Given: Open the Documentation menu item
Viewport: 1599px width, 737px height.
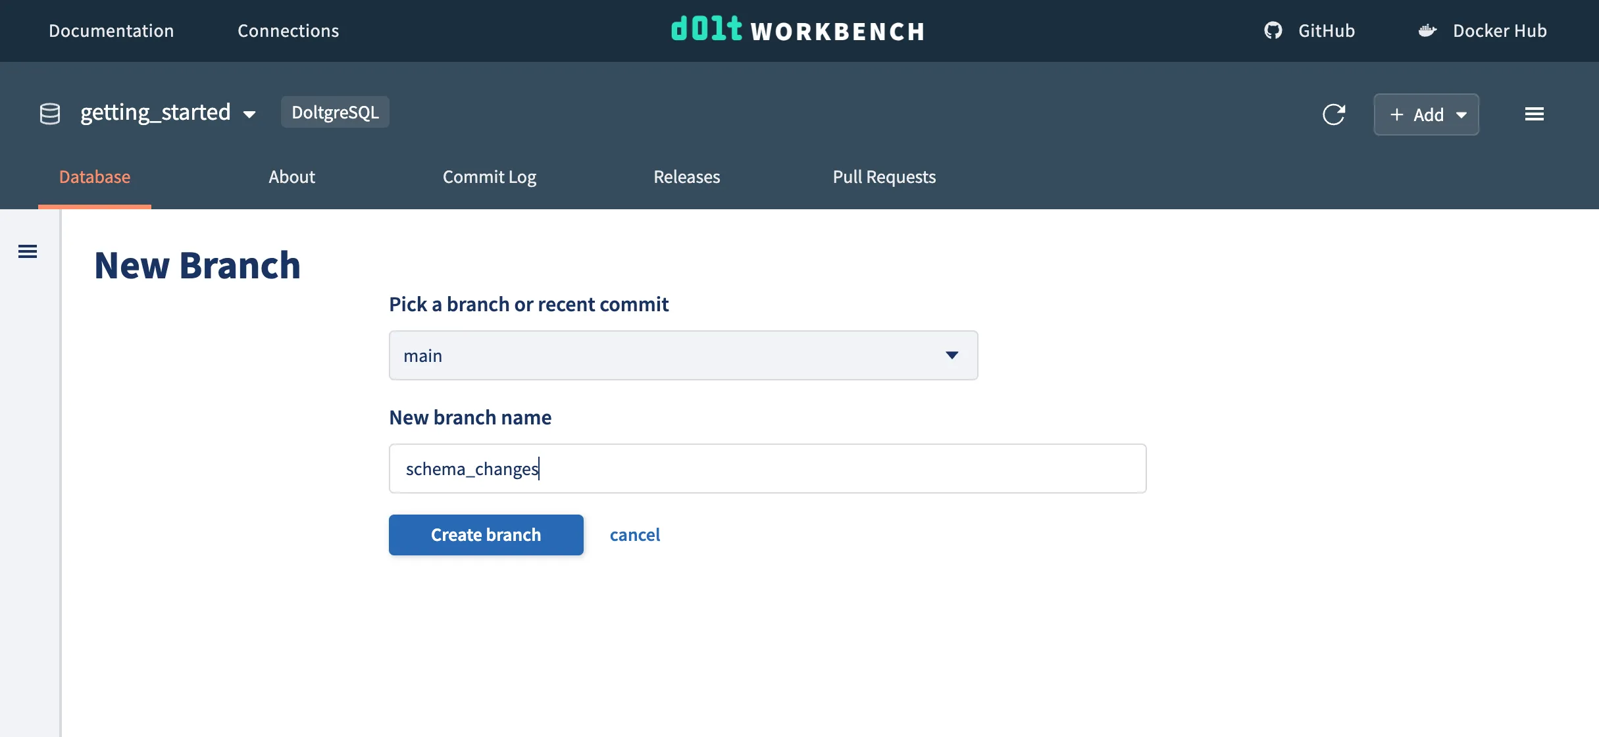Looking at the screenshot, I should point(111,30).
